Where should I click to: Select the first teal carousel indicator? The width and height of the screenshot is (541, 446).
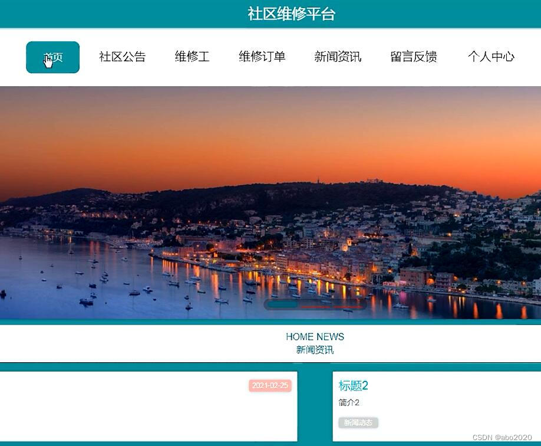coord(282,305)
